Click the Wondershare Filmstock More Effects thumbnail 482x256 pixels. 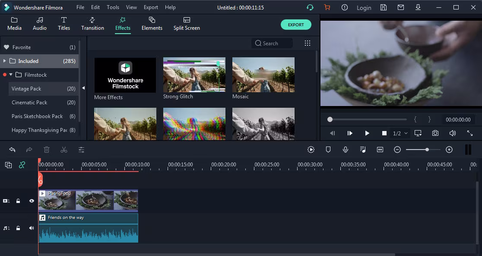pos(125,75)
